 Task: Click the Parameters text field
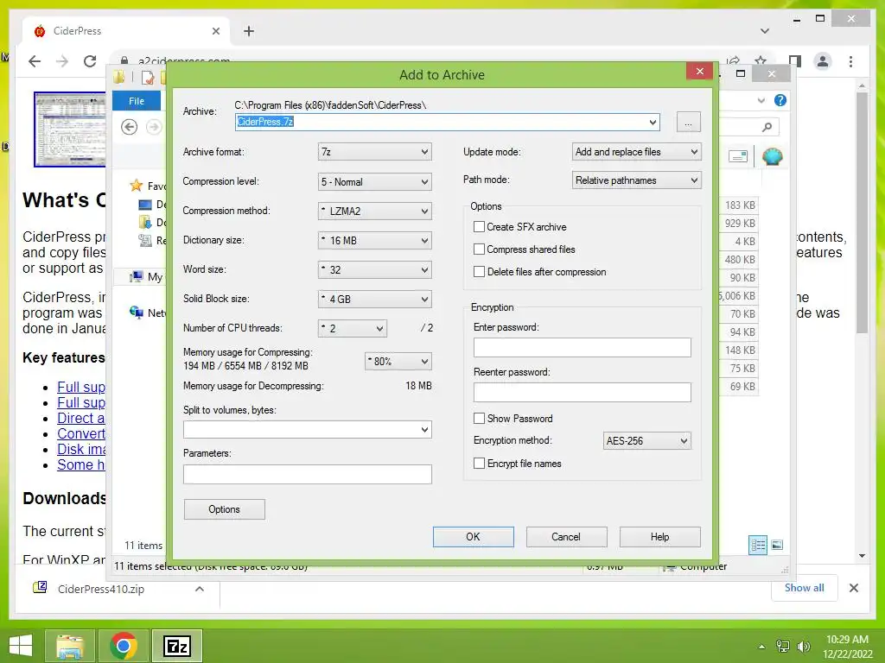308,474
